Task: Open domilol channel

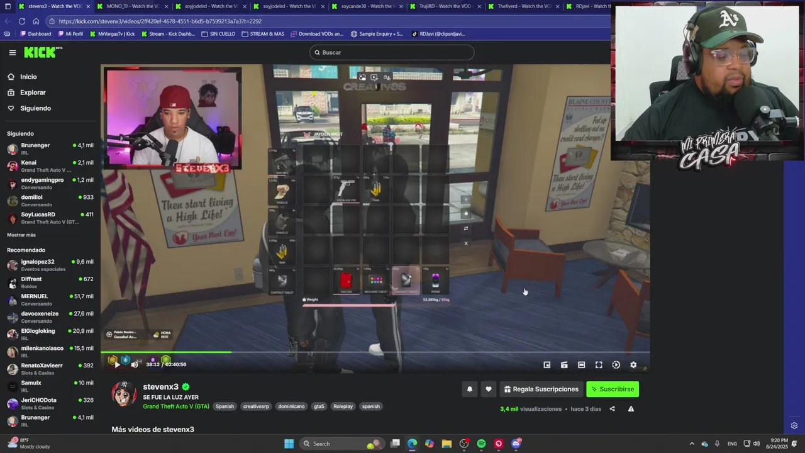Action: tap(50, 201)
